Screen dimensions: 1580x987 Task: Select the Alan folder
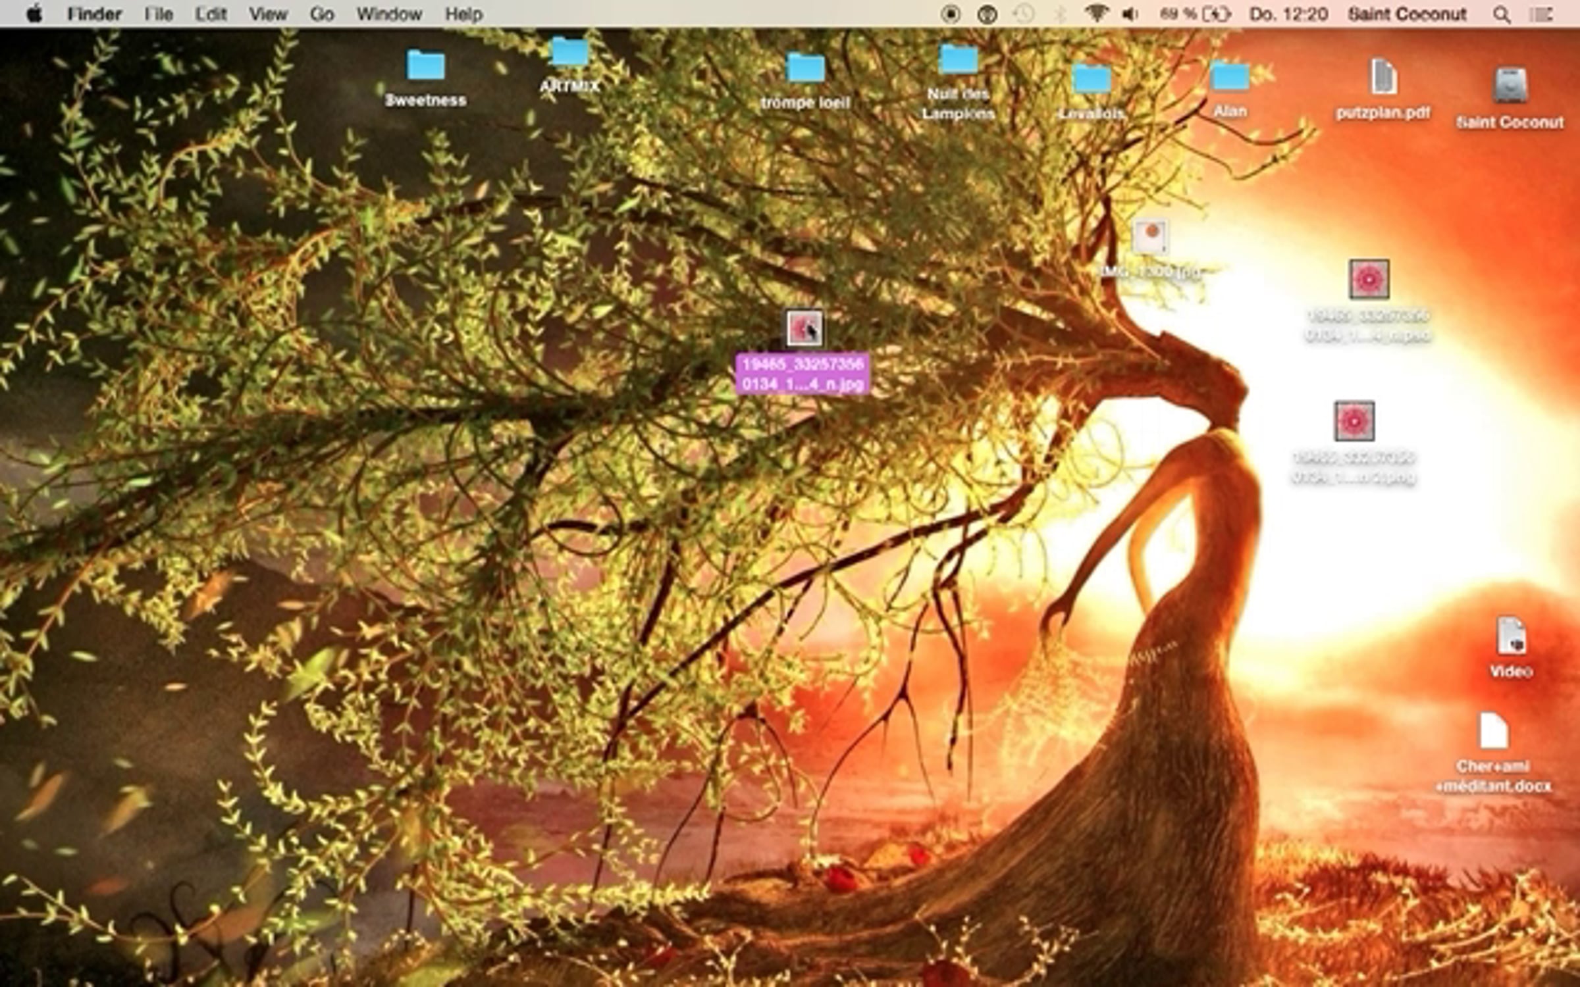pyautogui.click(x=1230, y=77)
